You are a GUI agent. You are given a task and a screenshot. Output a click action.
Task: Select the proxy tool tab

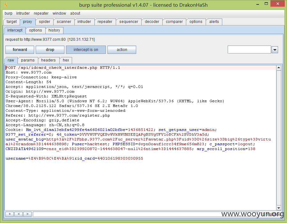coord(27,22)
